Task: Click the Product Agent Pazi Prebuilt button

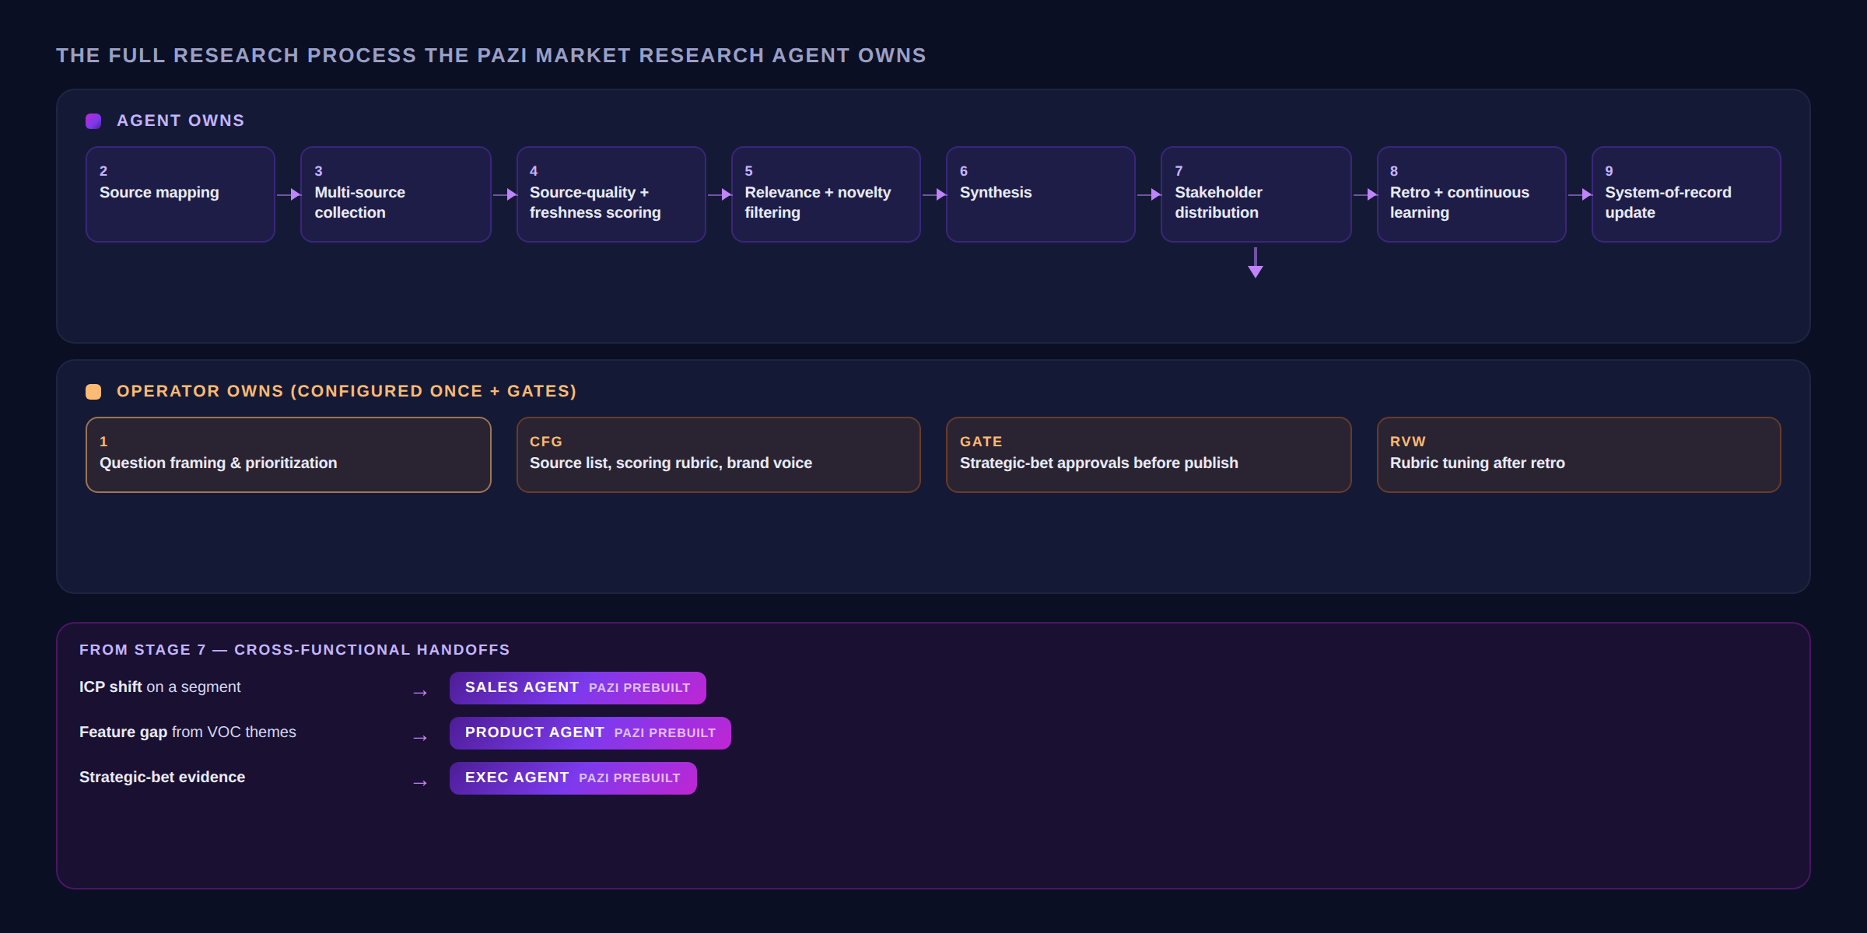Action: (x=590, y=733)
